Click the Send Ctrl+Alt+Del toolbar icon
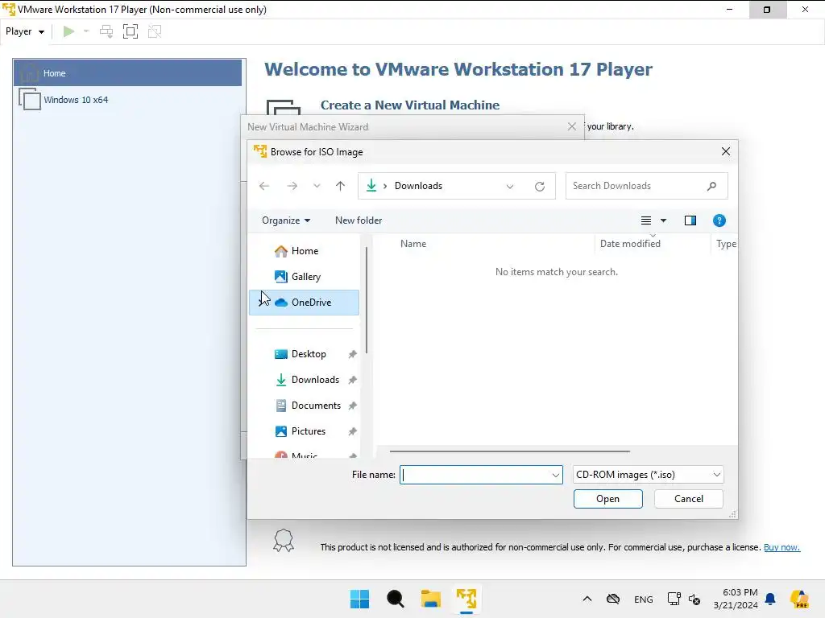This screenshot has width=825, height=618. click(106, 31)
